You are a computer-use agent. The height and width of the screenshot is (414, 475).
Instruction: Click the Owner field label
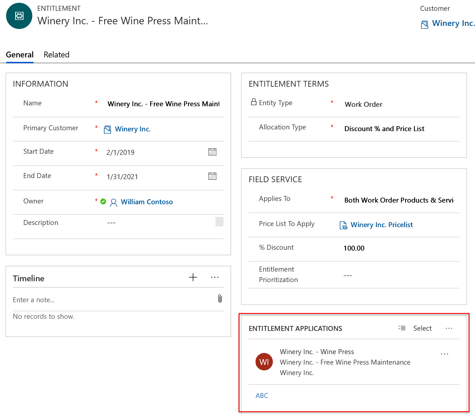(33, 201)
